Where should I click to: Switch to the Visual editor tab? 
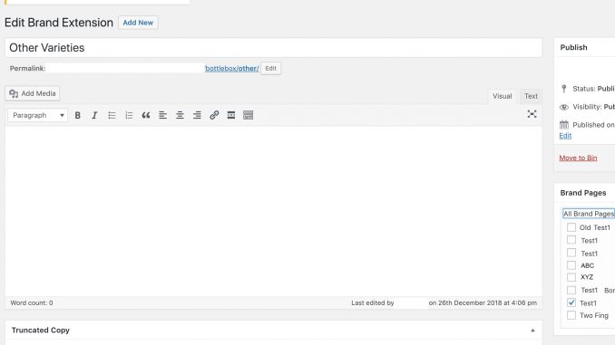[503, 96]
